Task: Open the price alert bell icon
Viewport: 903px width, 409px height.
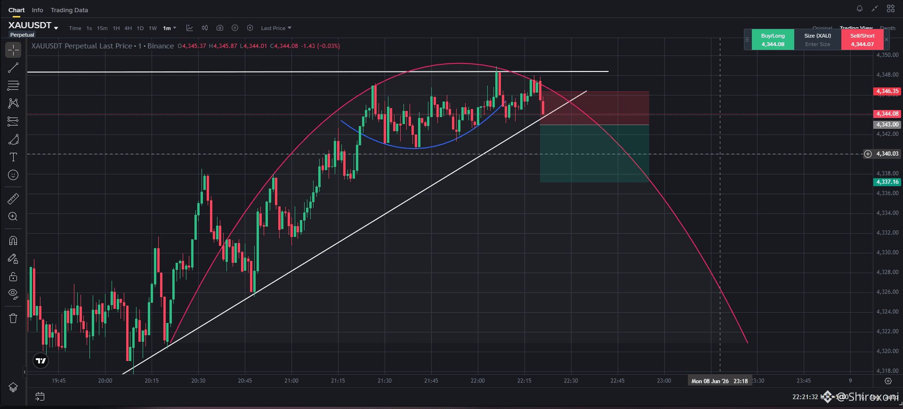Action: [x=860, y=8]
